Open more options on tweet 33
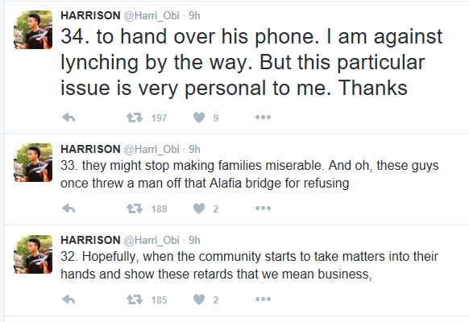This screenshot has height=322, width=469. click(x=263, y=208)
